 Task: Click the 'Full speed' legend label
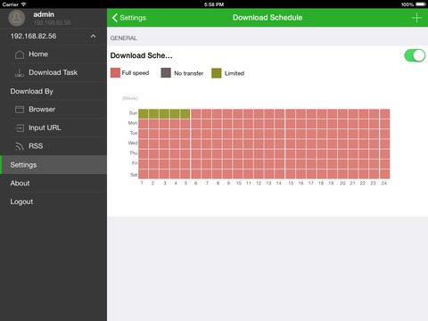[136, 73]
